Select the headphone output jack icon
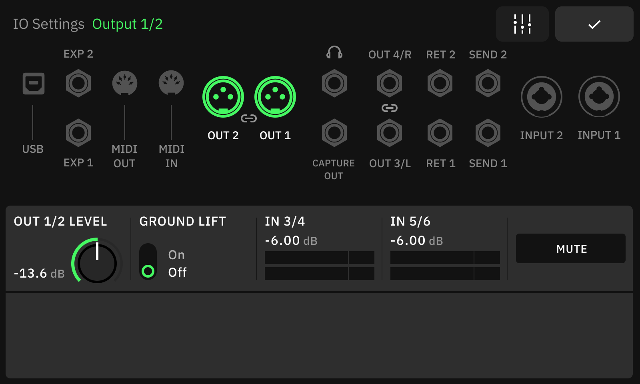This screenshot has width=640, height=384. [334, 83]
